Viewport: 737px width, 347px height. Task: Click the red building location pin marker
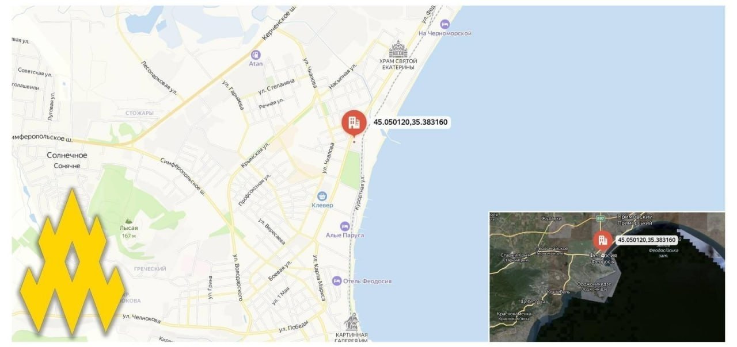pos(354,122)
